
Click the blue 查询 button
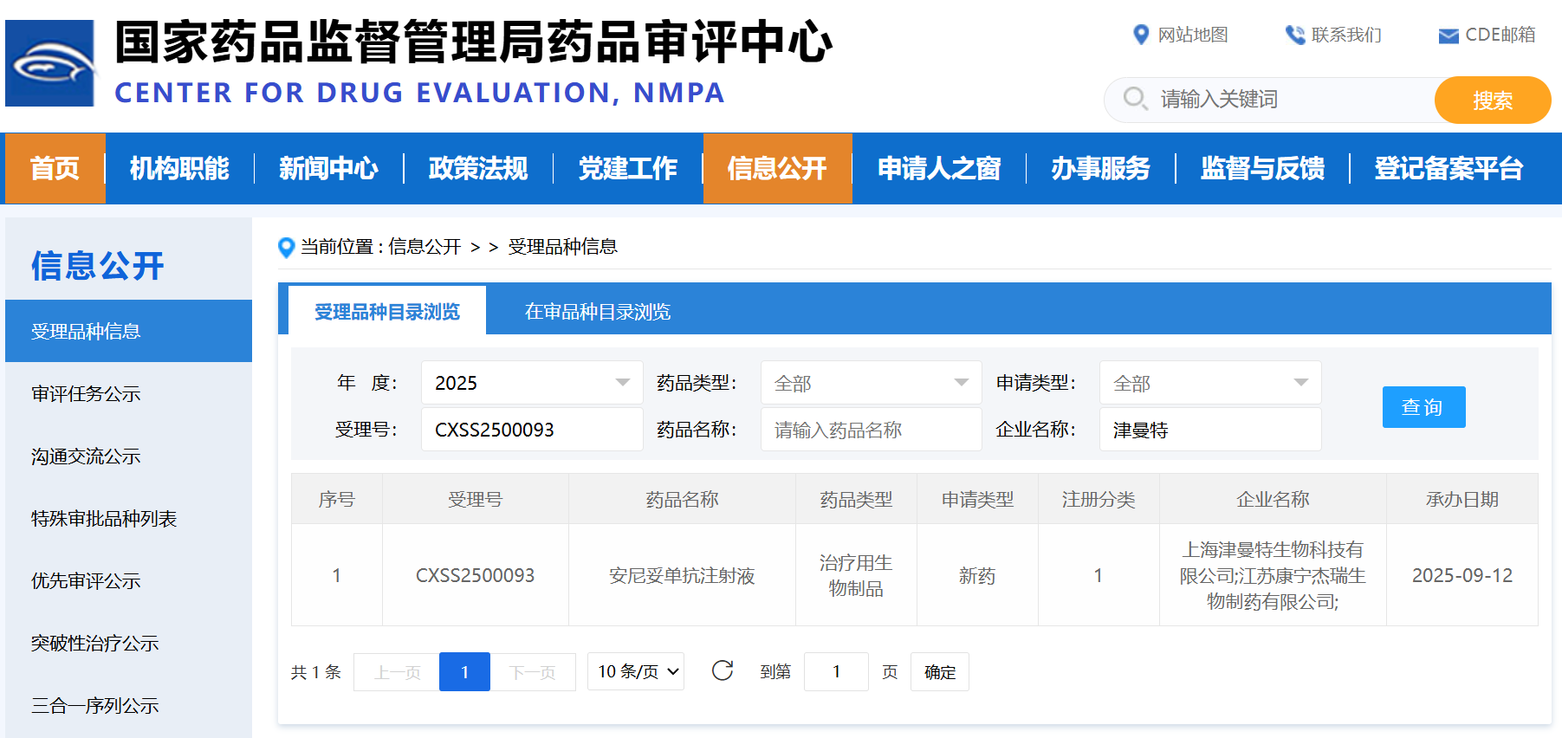pyautogui.click(x=1423, y=407)
